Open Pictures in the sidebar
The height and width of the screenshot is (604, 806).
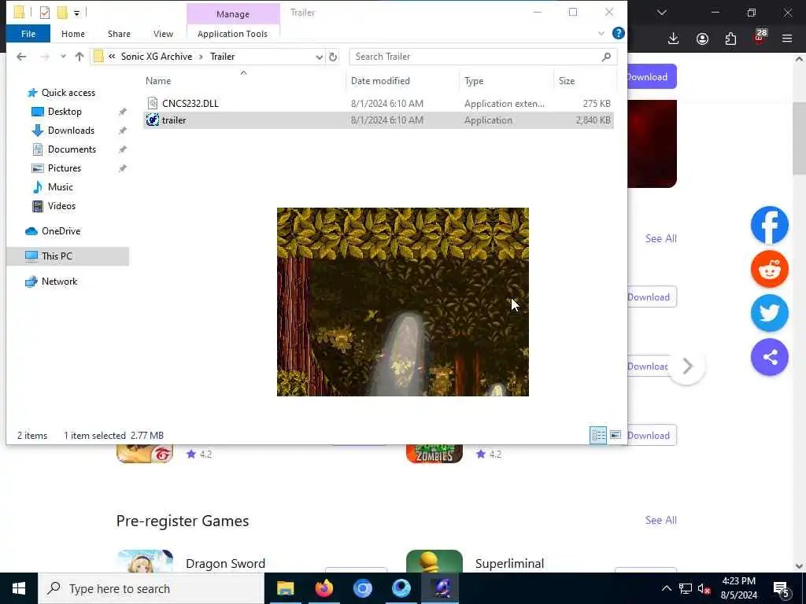(x=65, y=168)
